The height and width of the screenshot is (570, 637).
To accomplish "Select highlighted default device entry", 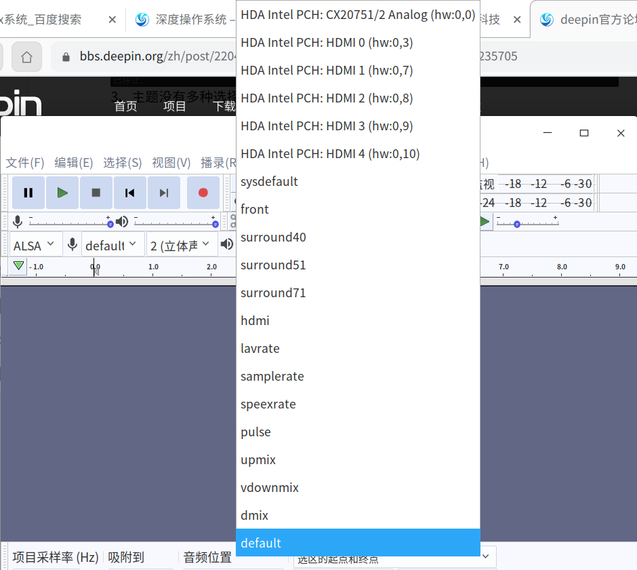I will [358, 543].
